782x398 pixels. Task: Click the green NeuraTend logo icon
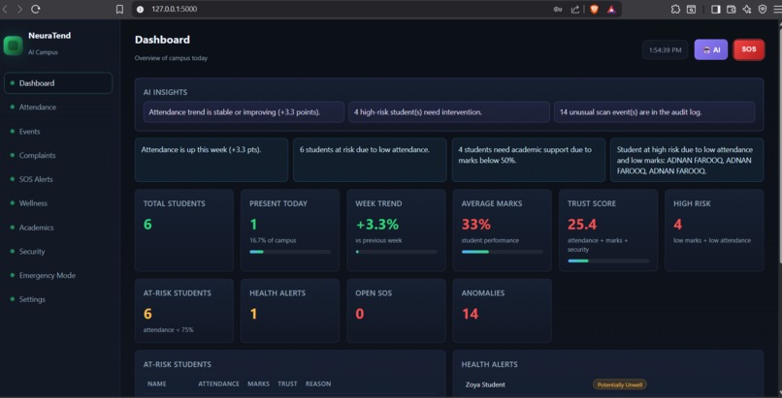click(x=13, y=46)
